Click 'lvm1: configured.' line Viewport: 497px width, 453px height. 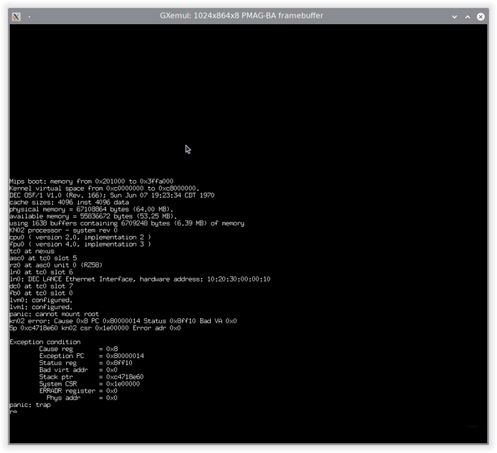[x=41, y=307]
